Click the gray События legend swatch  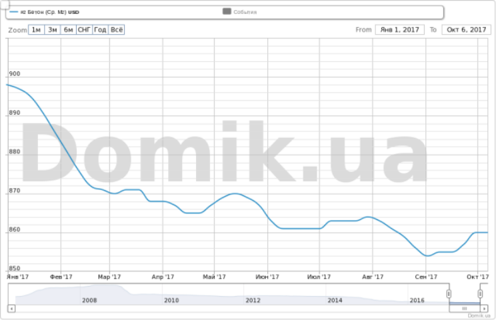(227, 11)
